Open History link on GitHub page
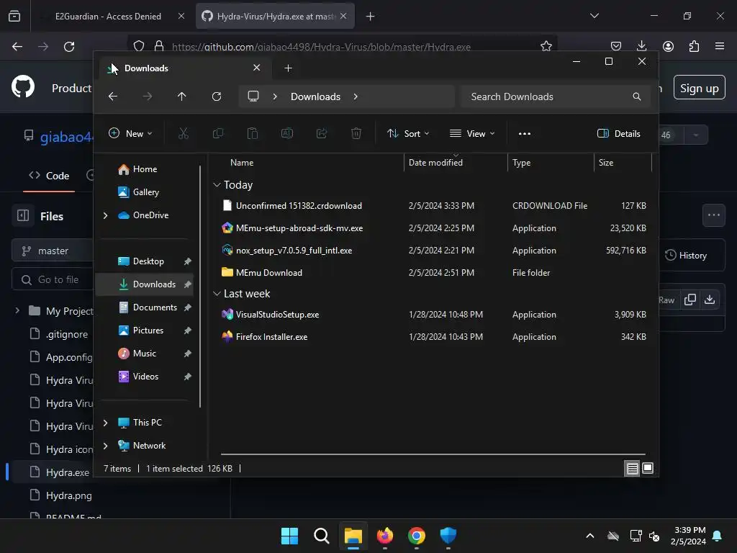737x553 pixels. pyautogui.click(x=686, y=256)
